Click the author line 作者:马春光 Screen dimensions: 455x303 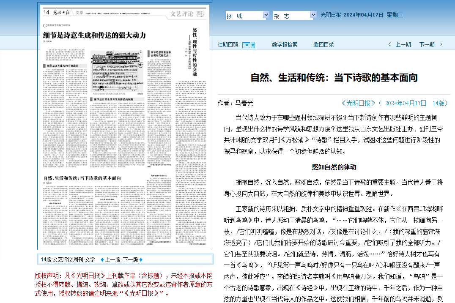click(236, 103)
